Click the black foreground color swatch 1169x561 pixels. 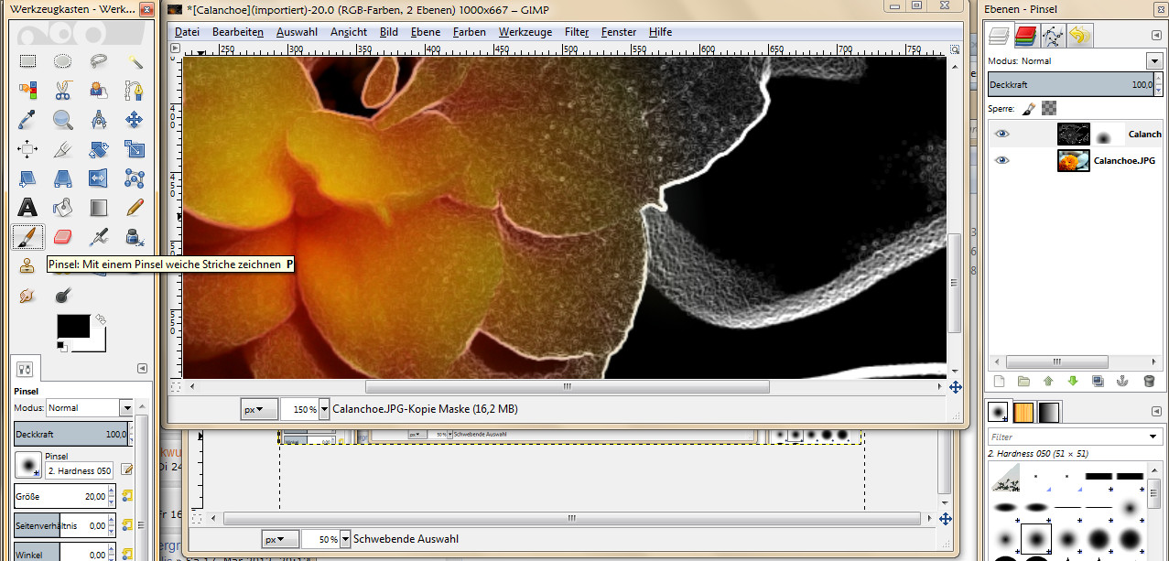pyautogui.click(x=73, y=327)
